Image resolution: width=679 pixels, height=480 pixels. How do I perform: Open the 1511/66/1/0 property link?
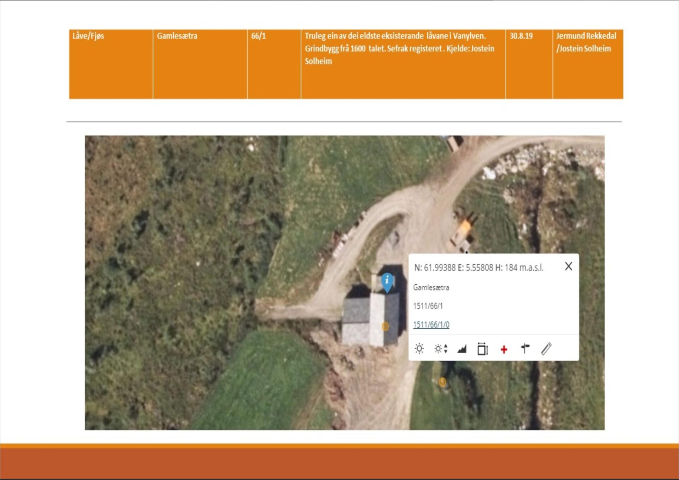[x=431, y=324]
